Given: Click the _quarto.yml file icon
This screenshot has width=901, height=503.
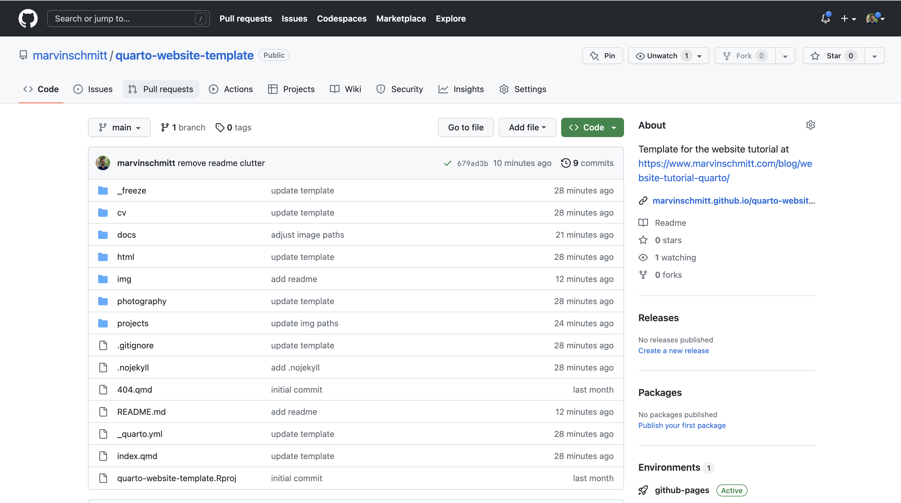Looking at the screenshot, I should coord(103,434).
